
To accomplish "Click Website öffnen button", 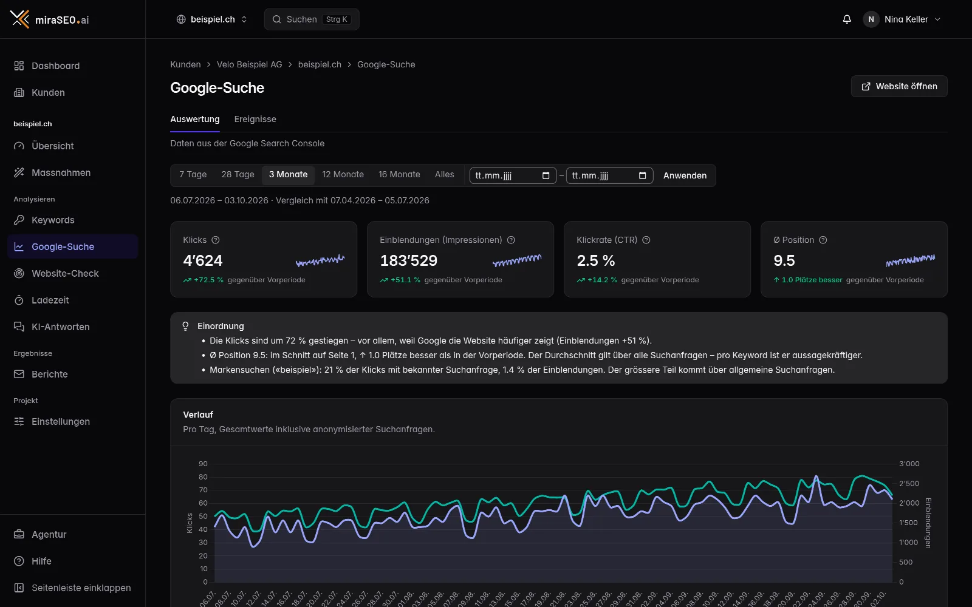I will click(x=899, y=86).
